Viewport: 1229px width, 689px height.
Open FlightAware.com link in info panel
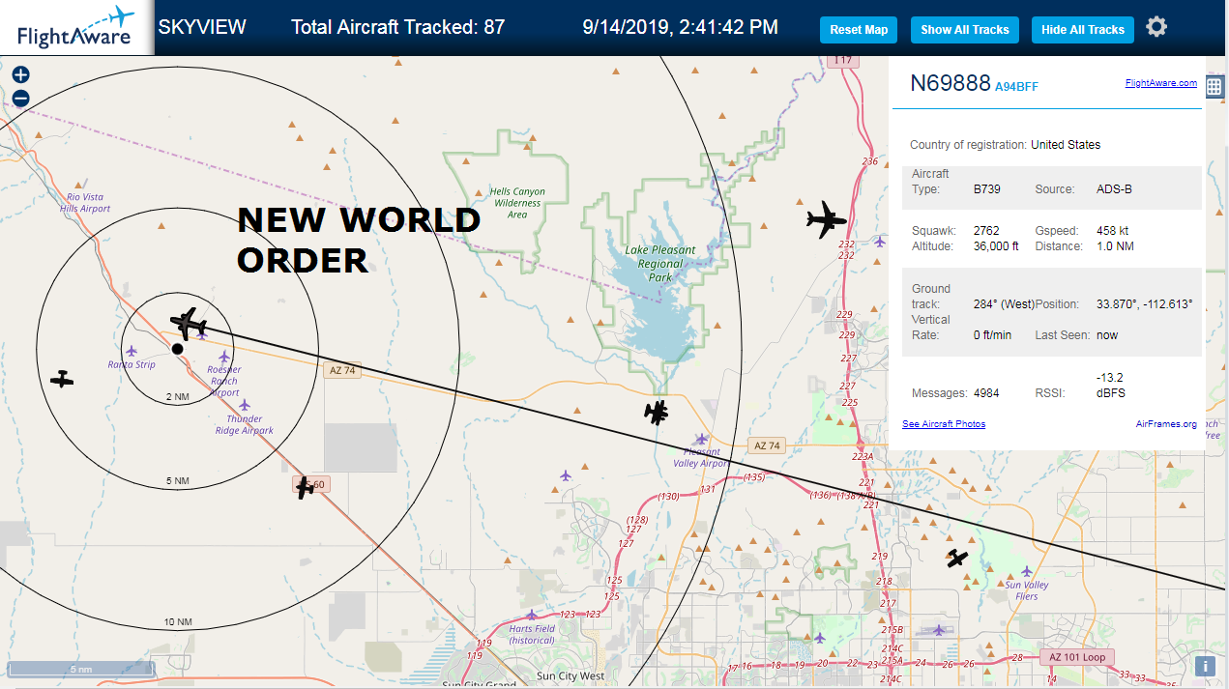pyautogui.click(x=1160, y=83)
